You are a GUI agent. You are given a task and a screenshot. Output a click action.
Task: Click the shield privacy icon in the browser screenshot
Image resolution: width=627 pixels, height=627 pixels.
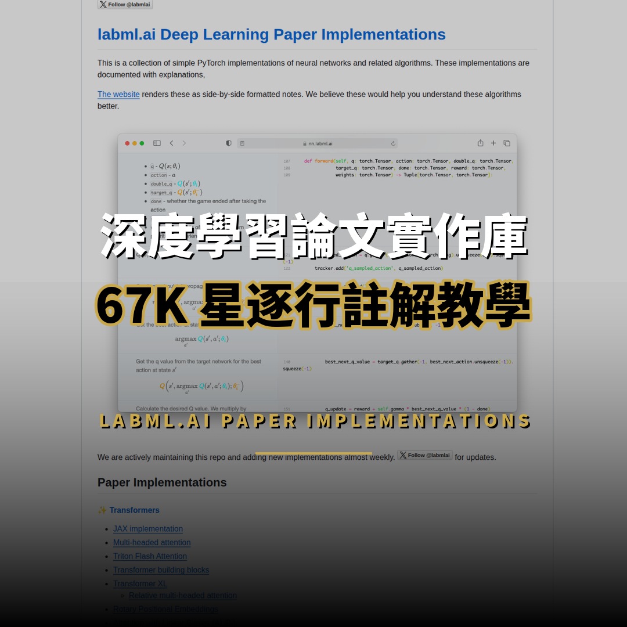click(229, 143)
